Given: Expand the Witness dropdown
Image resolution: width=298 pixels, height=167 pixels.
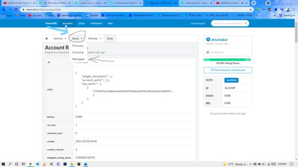Looking at the screenshot, I should (x=95, y=39).
